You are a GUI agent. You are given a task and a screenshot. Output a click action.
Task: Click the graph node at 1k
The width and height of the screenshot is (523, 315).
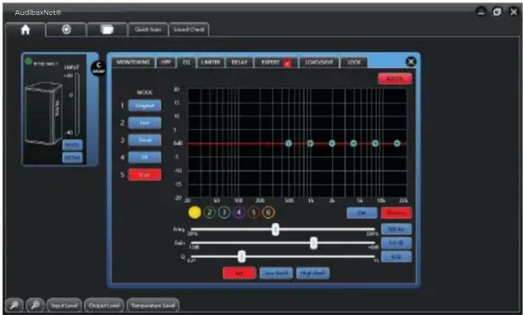[310, 143]
